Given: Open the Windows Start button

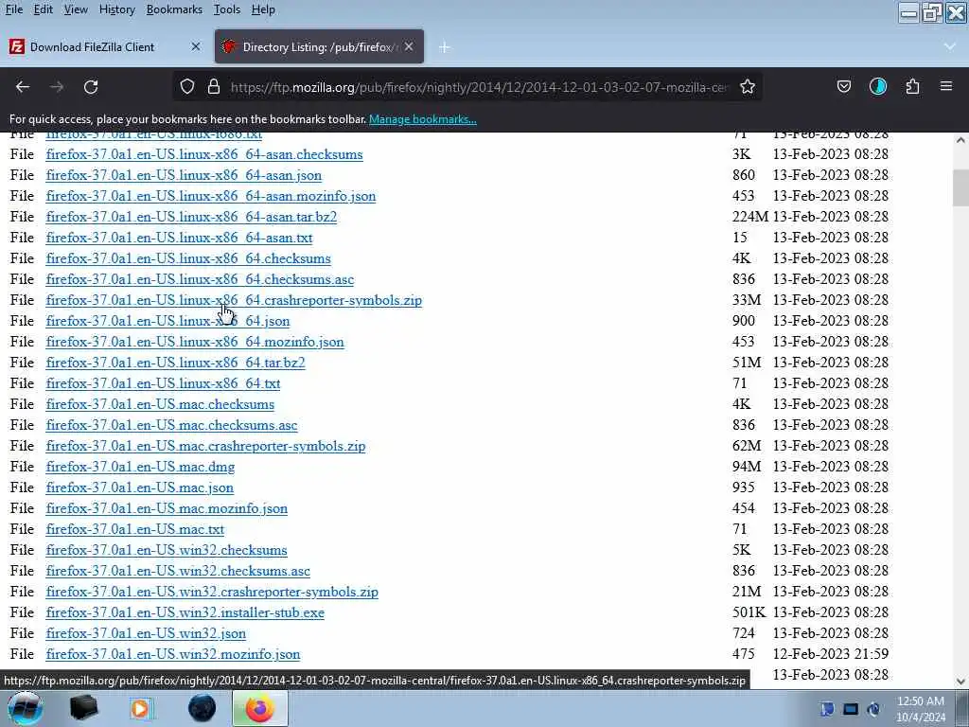Looking at the screenshot, I should click(x=25, y=708).
